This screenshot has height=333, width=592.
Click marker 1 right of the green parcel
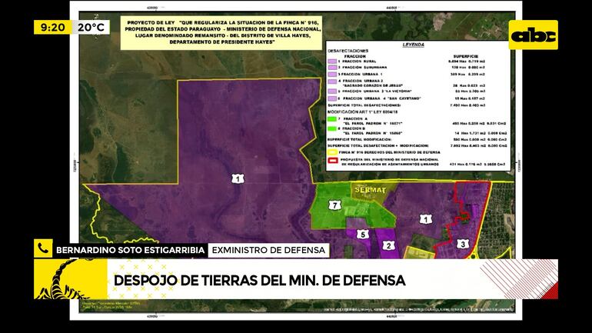[x=425, y=219]
